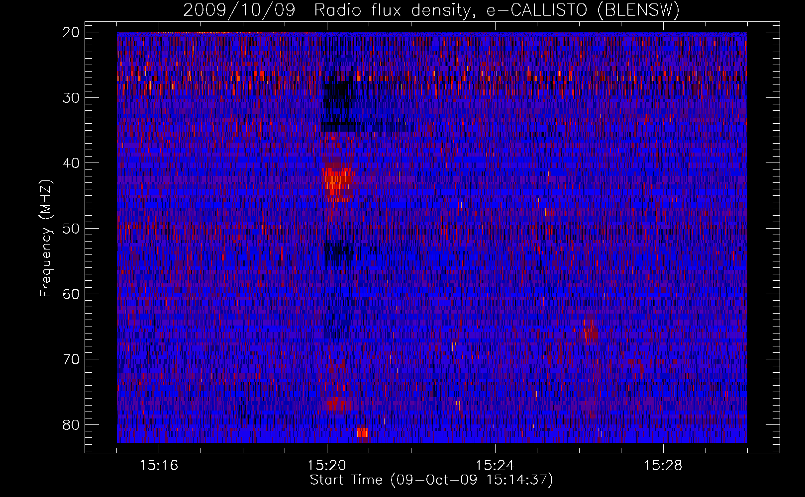Click the 60 MHz frequency tick label
805x497 pixels.
[72, 294]
